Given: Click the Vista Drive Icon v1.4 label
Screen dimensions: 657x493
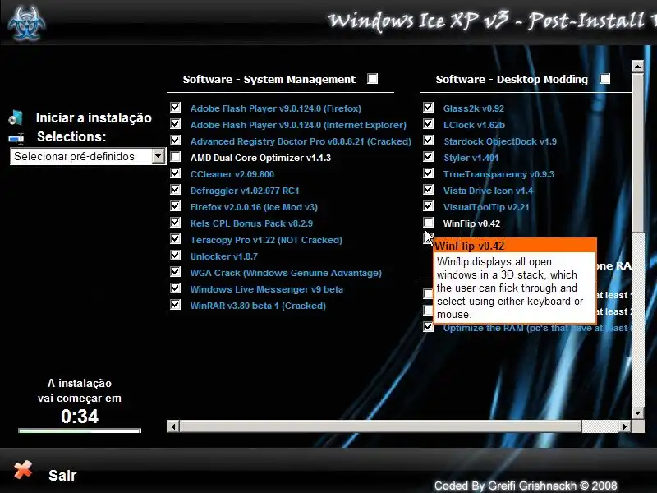Looking at the screenshot, I should (x=488, y=191).
